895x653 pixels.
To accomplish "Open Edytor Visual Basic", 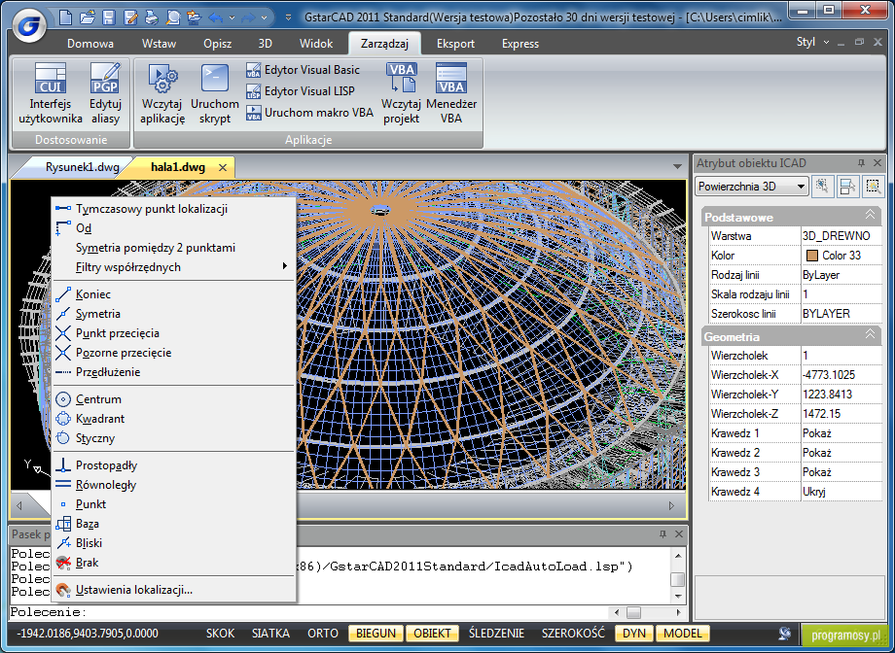I will [x=304, y=70].
